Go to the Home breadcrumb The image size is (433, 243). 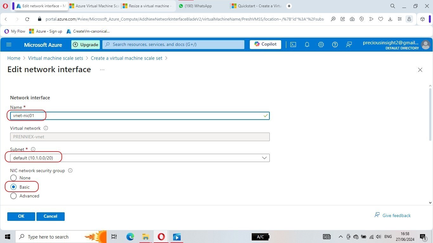pyautogui.click(x=14, y=58)
